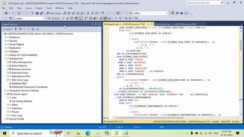Click the Save All icon
The width and height of the screenshot is (244, 137).
pyautogui.click(x=42, y=13)
